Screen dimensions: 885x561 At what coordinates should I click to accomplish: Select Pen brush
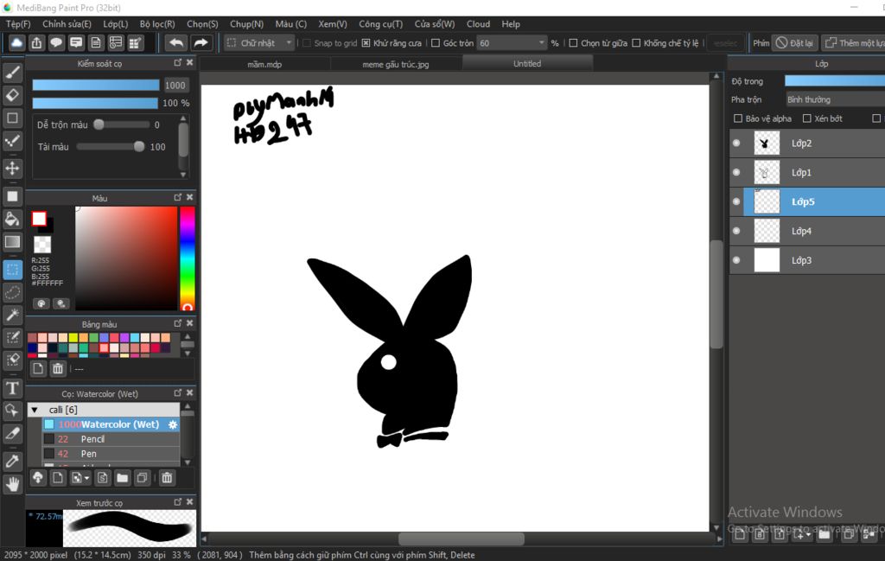pyautogui.click(x=111, y=454)
